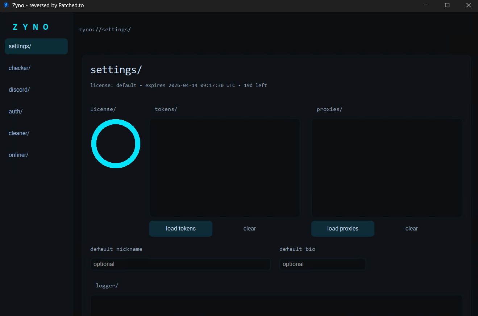This screenshot has height=316, width=478.
Task: Select the cleaner/ sidebar item
Action: pos(36,133)
